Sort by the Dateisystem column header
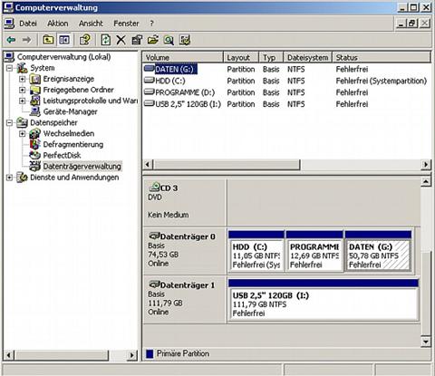Screen dimensions: 435x376 [308, 57]
